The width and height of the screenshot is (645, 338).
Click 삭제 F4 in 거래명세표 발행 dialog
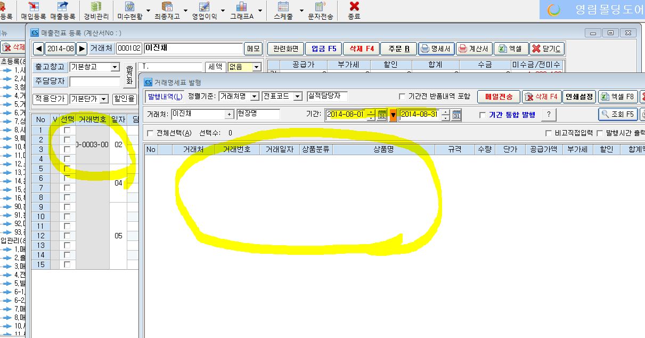(x=541, y=96)
